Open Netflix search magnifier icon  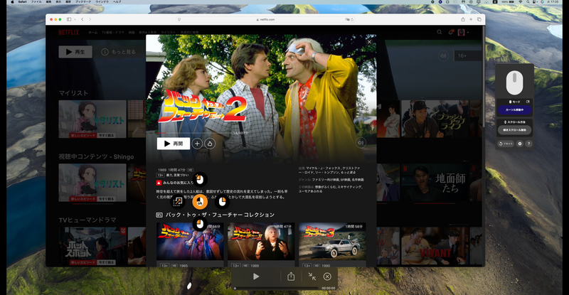440,32
